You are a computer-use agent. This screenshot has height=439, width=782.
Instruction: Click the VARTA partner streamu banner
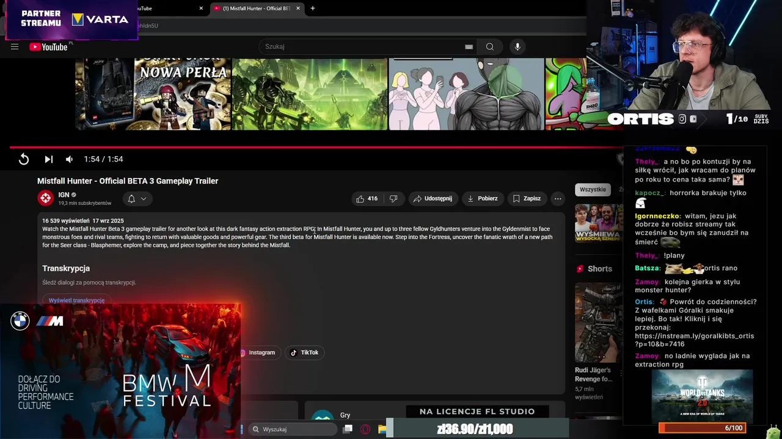(71, 19)
